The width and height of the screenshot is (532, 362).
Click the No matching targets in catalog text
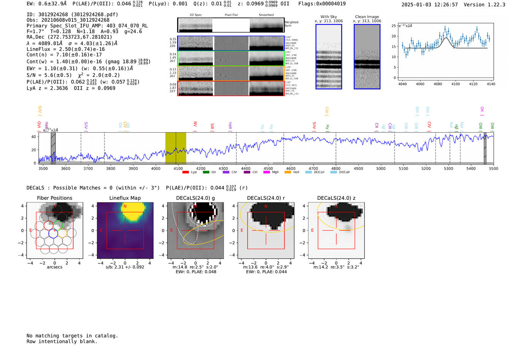(x=72, y=336)
